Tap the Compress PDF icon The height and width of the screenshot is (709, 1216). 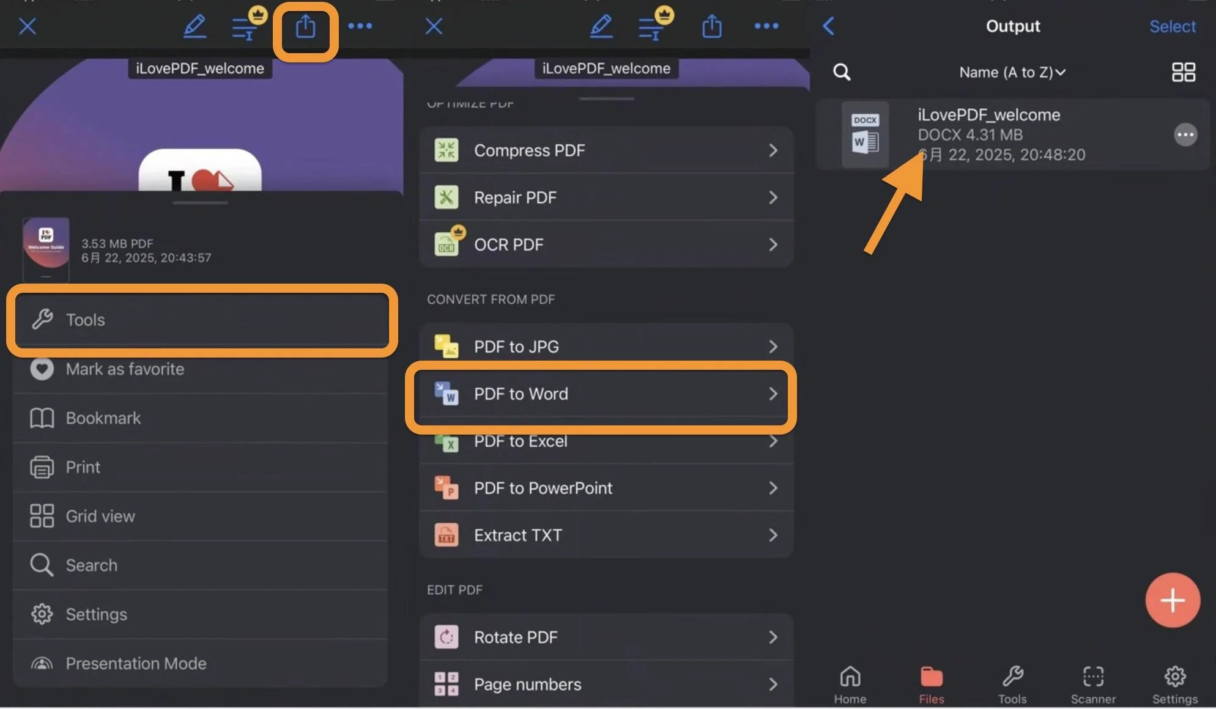447,150
